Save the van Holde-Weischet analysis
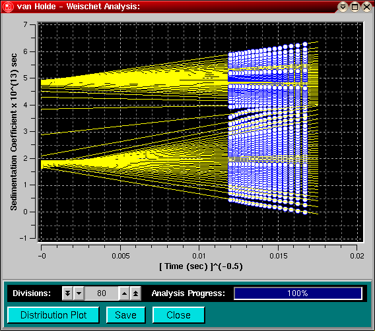This screenshot has height=331, width=375. point(126,315)
